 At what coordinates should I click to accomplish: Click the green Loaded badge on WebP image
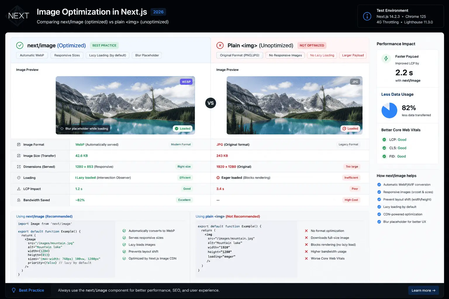click(183, 128)
